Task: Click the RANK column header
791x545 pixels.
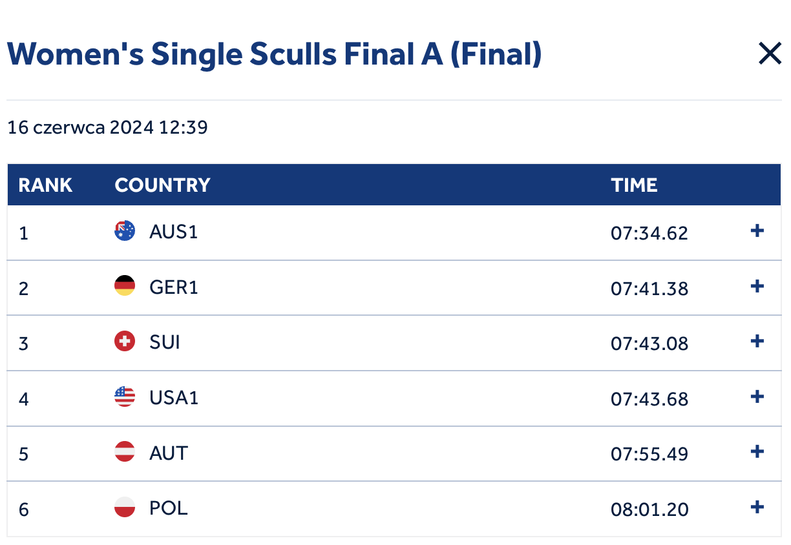Action: click(45, 185)
